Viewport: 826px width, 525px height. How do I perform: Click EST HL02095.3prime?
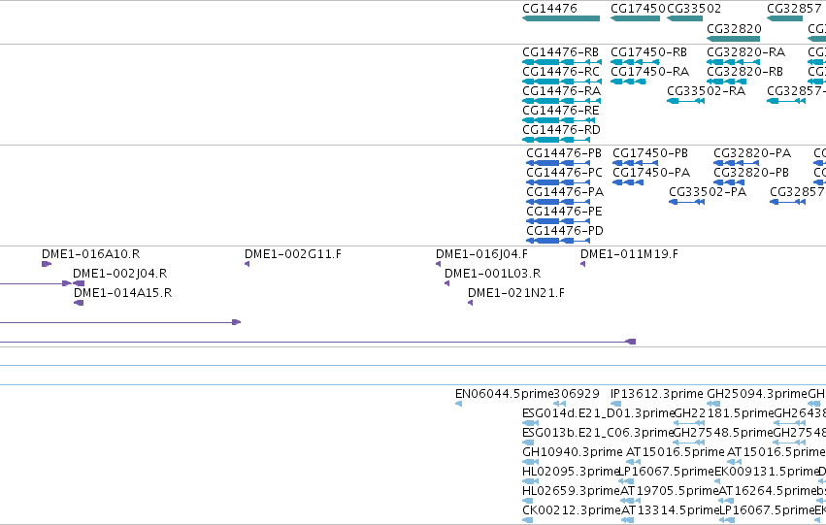tap(571, 473)
